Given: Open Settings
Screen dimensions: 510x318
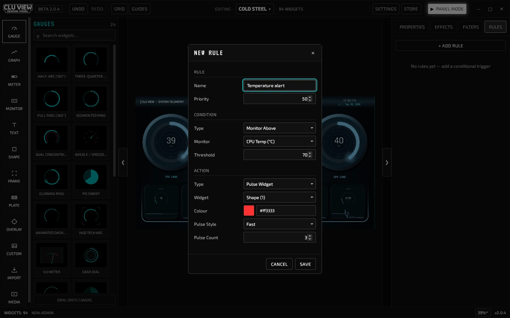Looking at the screenshot, I should coord(386,9).
